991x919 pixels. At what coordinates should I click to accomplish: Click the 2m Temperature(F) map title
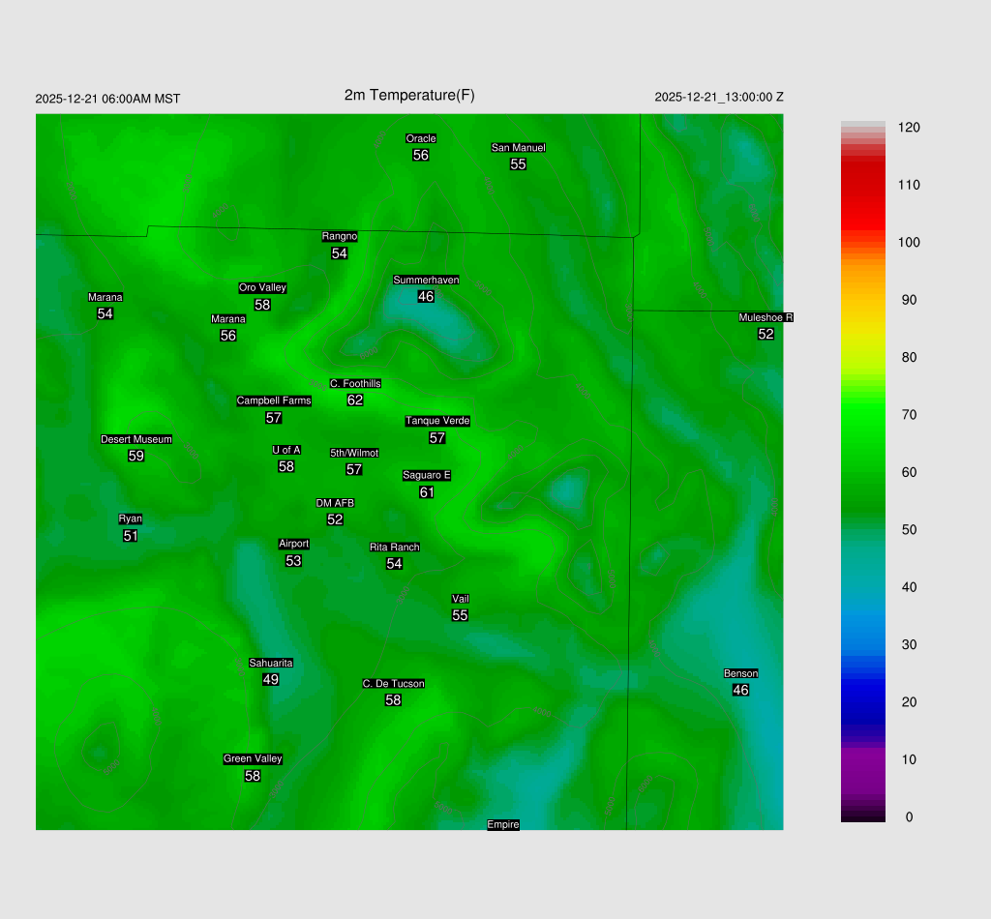pyautogui.click(x=409, y=95)
